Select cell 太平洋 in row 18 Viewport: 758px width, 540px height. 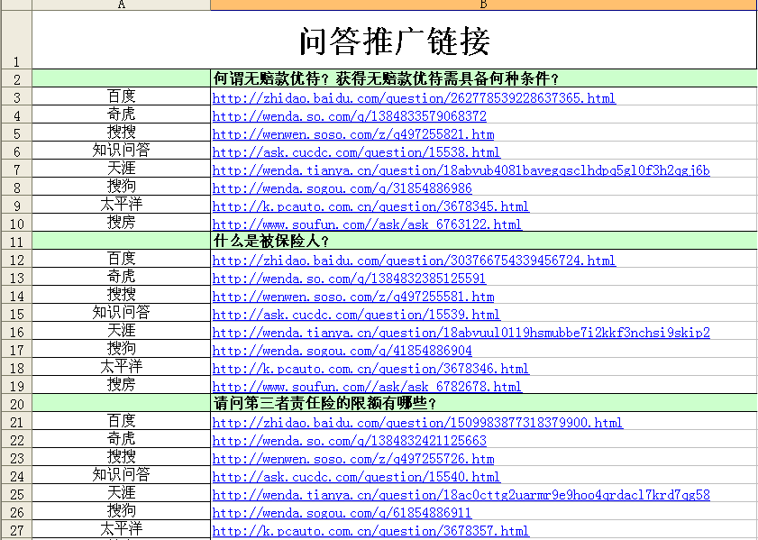point(122,367)
